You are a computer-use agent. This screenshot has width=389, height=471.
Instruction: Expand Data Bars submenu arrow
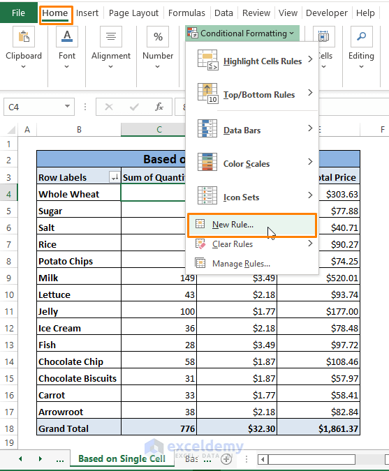click(x=310, y=128)
